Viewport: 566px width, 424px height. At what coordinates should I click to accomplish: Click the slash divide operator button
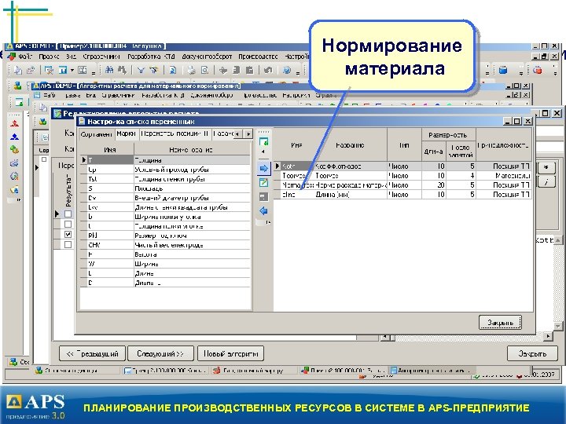pyautogui.click(x=546, y=182)
